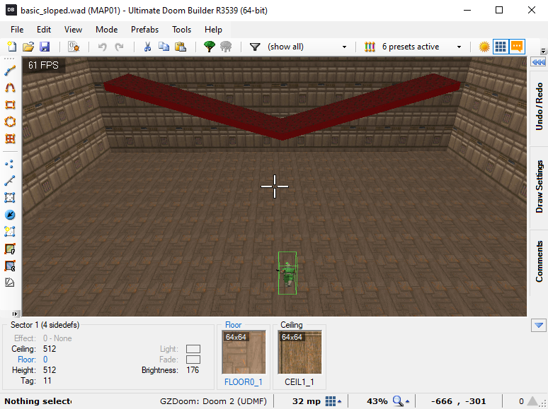
Task: Open the File menu
Action: coord(17,30)
